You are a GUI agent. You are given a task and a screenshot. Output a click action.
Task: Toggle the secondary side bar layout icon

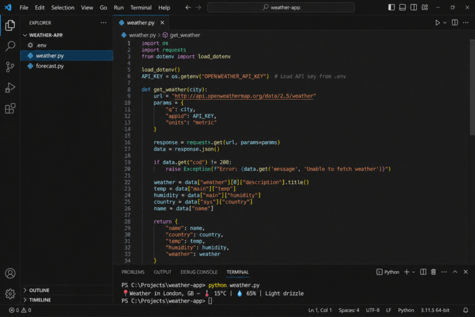[x=414, y=7]
